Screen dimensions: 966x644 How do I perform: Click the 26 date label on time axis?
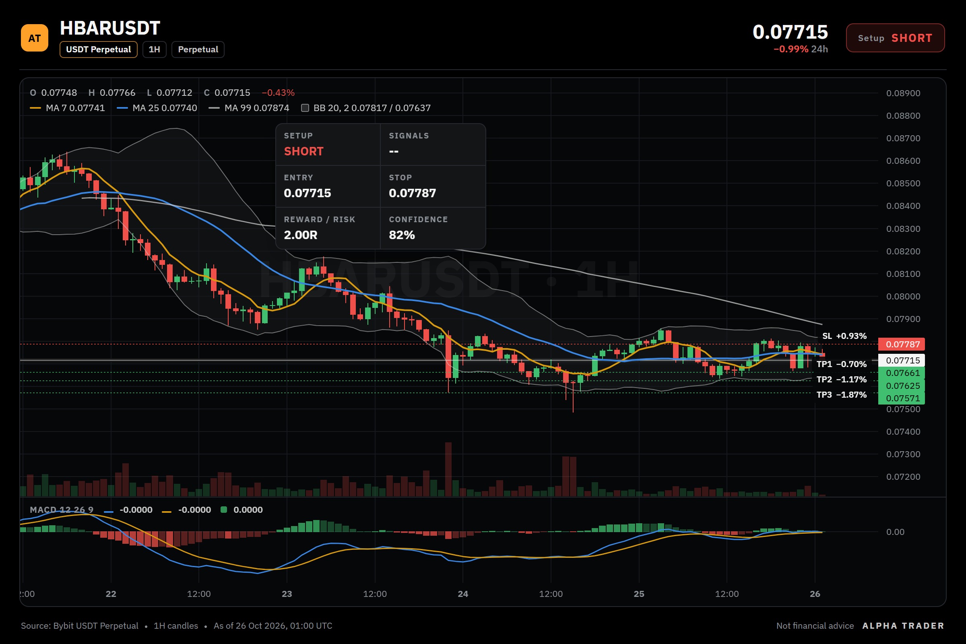pyautogui.click(x=815, y=594)
